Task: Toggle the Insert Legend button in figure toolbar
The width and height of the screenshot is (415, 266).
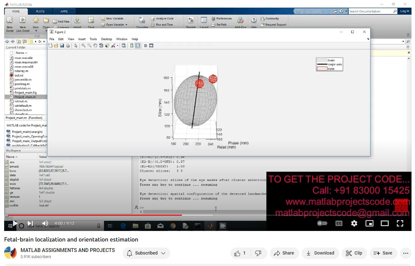Action: (x=137, y=46)
